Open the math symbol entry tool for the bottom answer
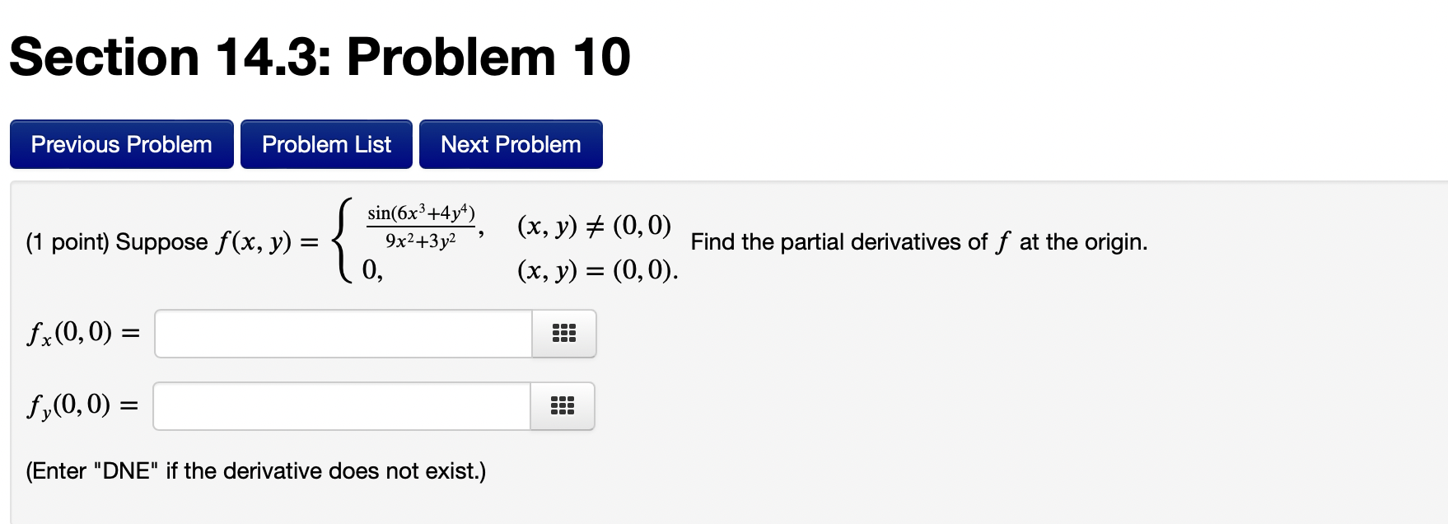The image size is (1448, 524). (563, 405)
